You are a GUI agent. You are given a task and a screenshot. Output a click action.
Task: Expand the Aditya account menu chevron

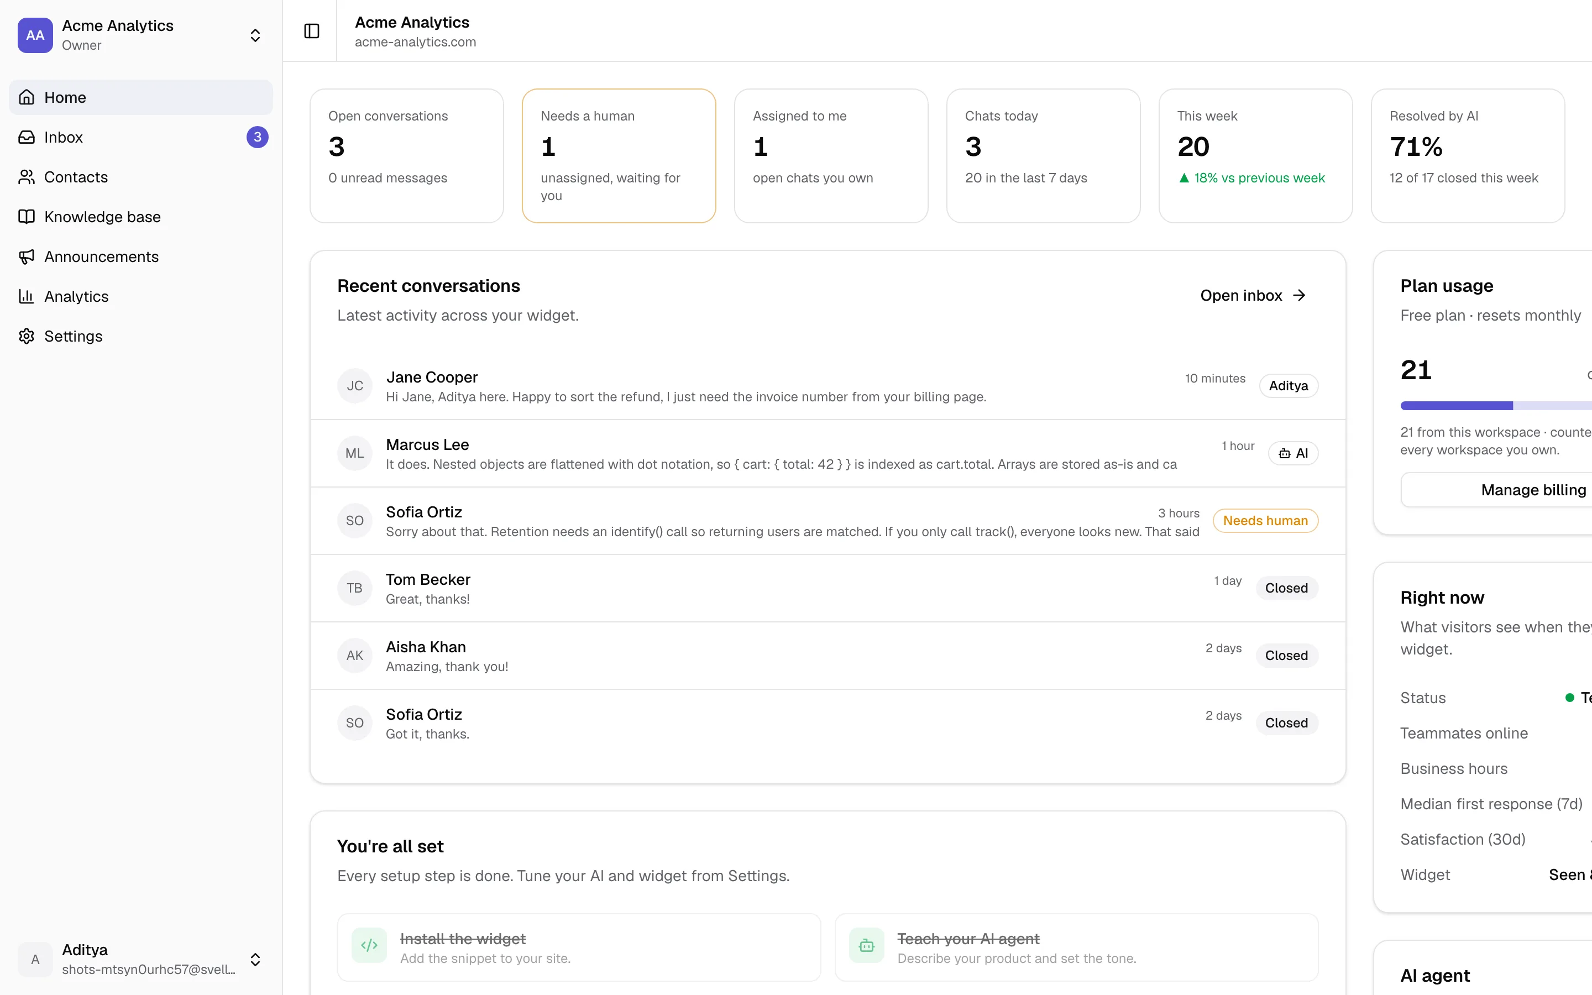click(255, 959)
